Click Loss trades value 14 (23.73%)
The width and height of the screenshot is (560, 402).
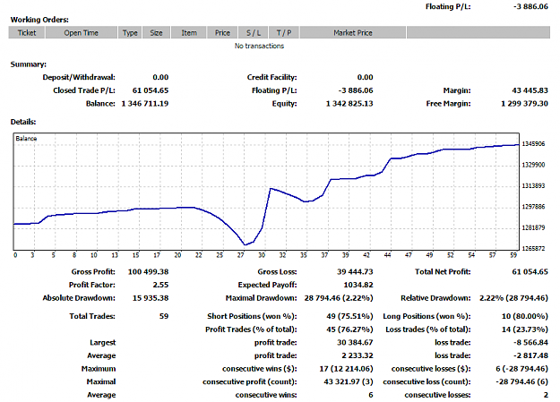tap(525, 329)
